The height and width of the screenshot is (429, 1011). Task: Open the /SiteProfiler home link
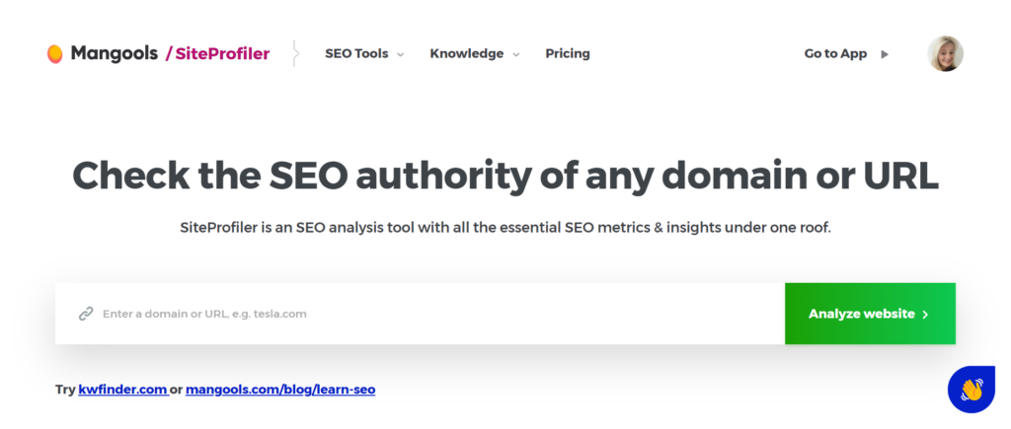217,54
